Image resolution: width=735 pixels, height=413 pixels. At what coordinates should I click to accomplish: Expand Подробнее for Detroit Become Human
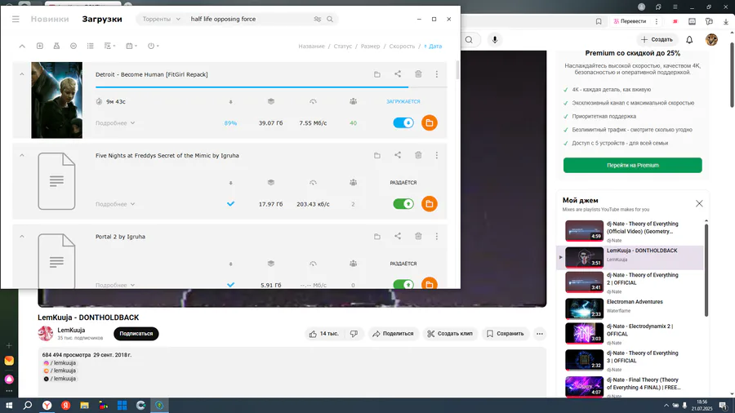115,123
